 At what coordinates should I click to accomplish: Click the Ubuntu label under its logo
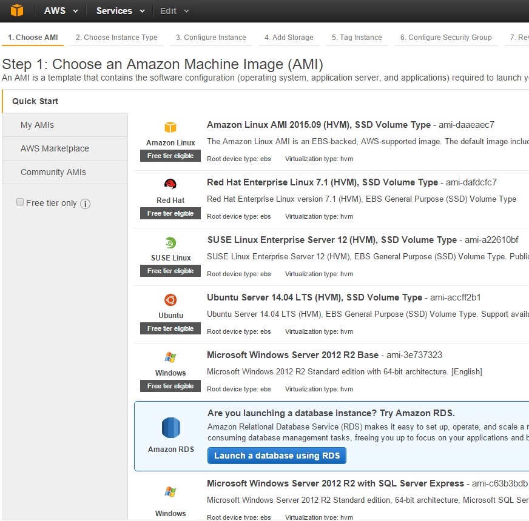tap(170, 316)
